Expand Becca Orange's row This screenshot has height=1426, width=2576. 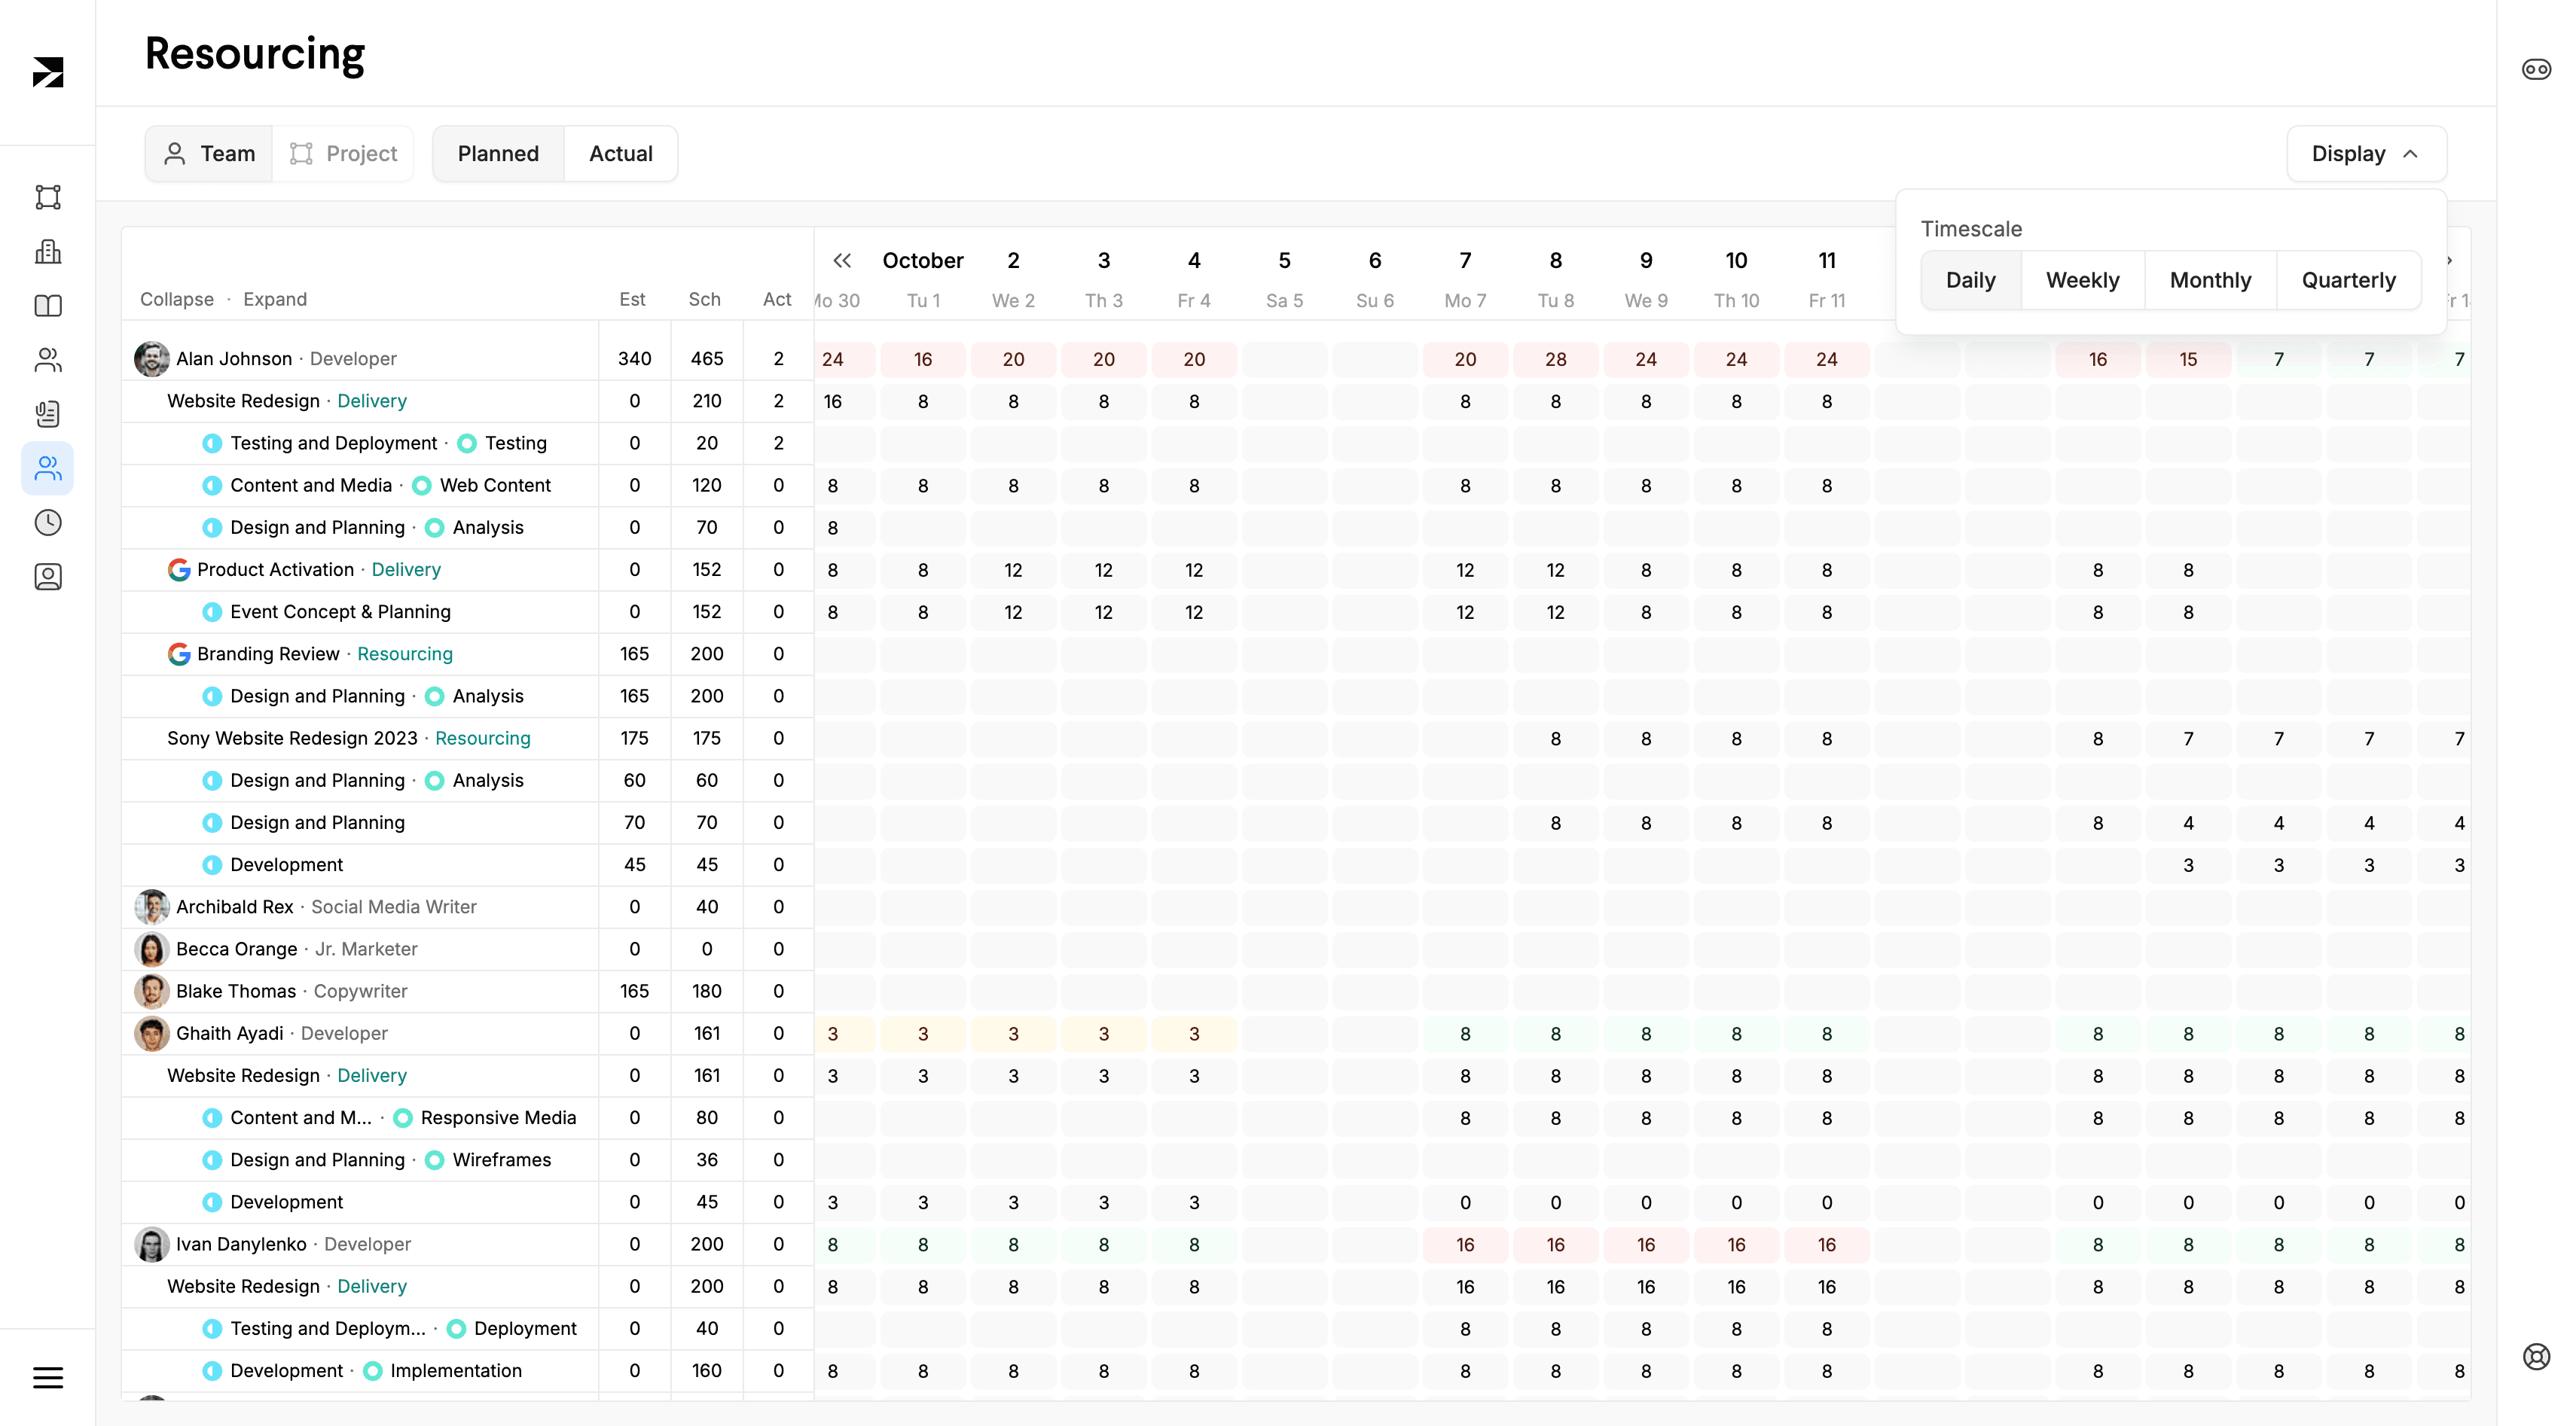[x=360, y=949]
